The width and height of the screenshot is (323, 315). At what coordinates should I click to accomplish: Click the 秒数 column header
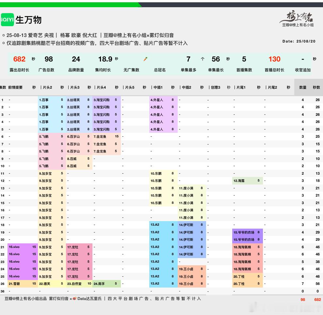coord(316,87)
